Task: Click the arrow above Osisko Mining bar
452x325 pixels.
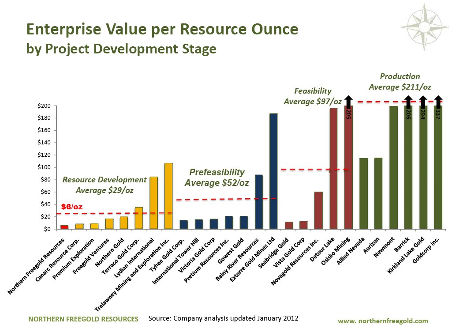Action: (x=348, y=101)
